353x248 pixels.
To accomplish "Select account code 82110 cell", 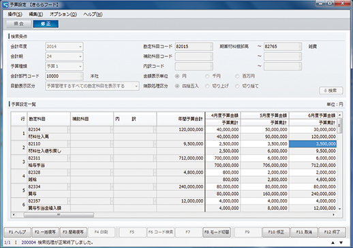I will tap(48, 144).
